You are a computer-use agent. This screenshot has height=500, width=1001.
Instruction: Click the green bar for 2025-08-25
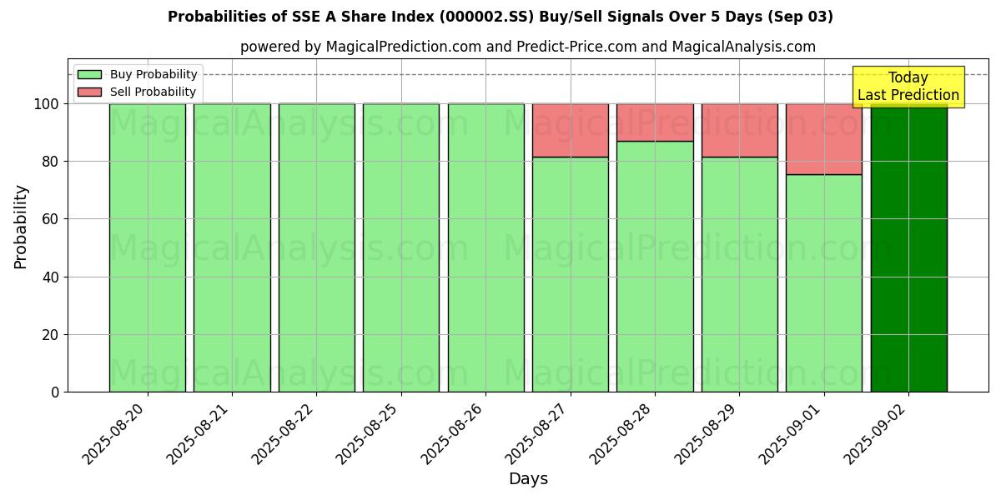pyautogui.click(x=401, y=247)
